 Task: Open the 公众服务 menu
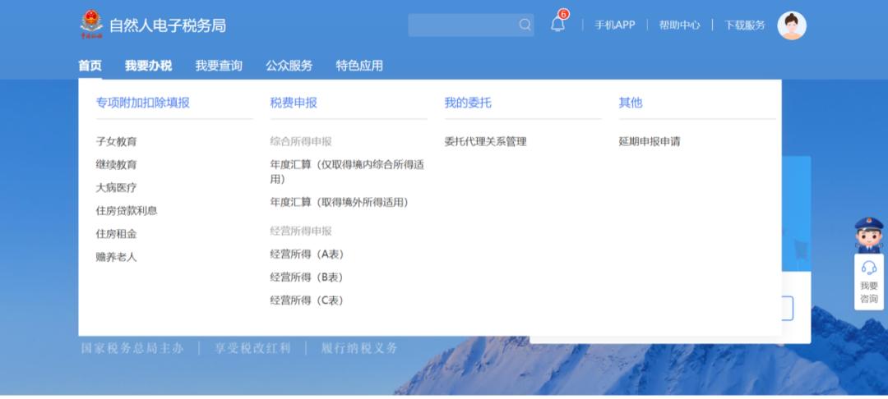tap(289, 66)
